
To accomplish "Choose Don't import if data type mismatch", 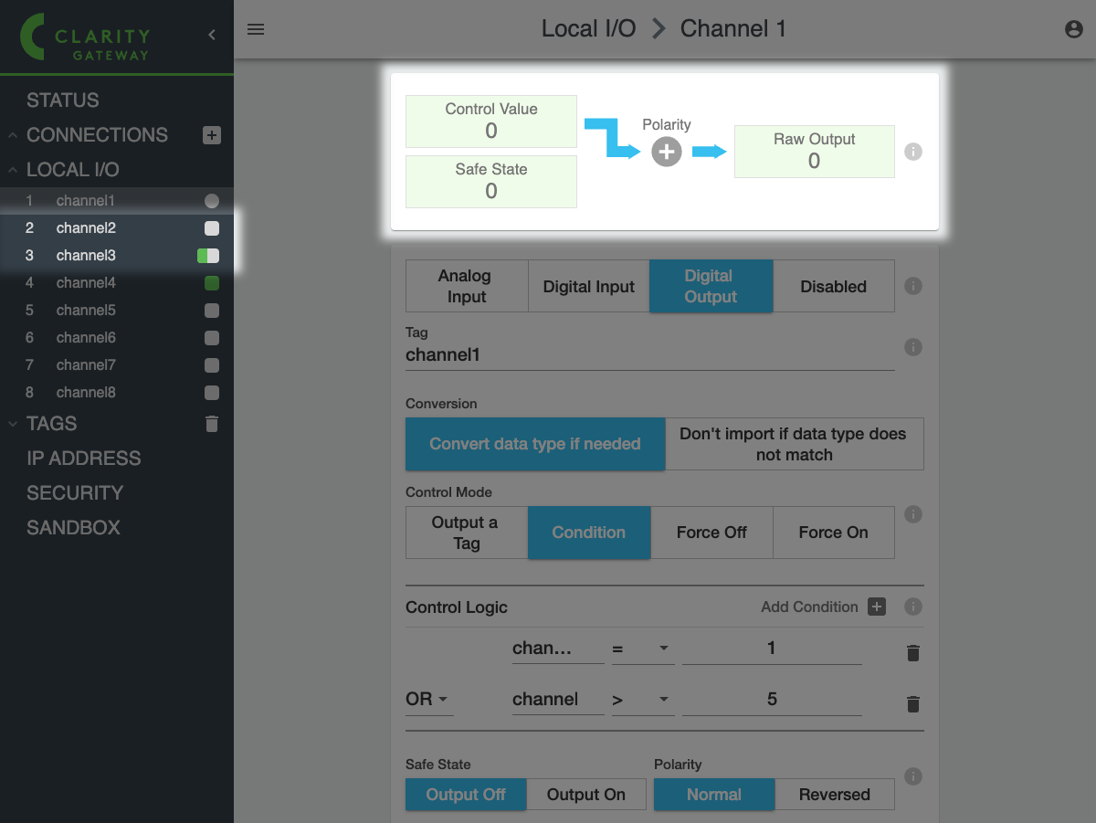I will 794,444.
